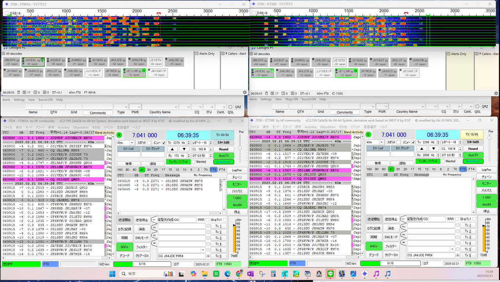Open Settings menu in left Callsigns panel
This screenshot has width=500, height=282.
[x=19, y=99]
